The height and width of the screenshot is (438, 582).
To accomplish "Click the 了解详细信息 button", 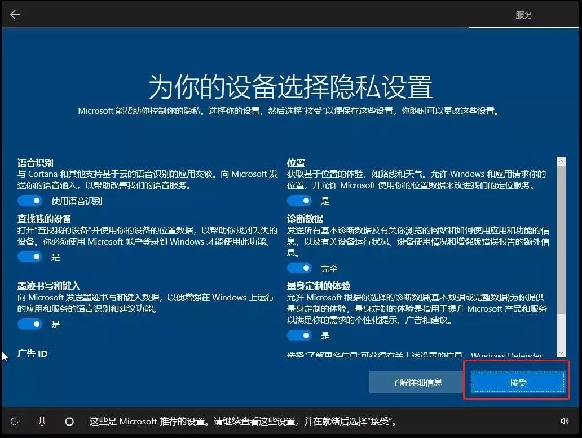I will tap(416, 382).
